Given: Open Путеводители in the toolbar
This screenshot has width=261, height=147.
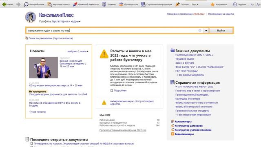Looking at the screenshot, I should point(128,4).
